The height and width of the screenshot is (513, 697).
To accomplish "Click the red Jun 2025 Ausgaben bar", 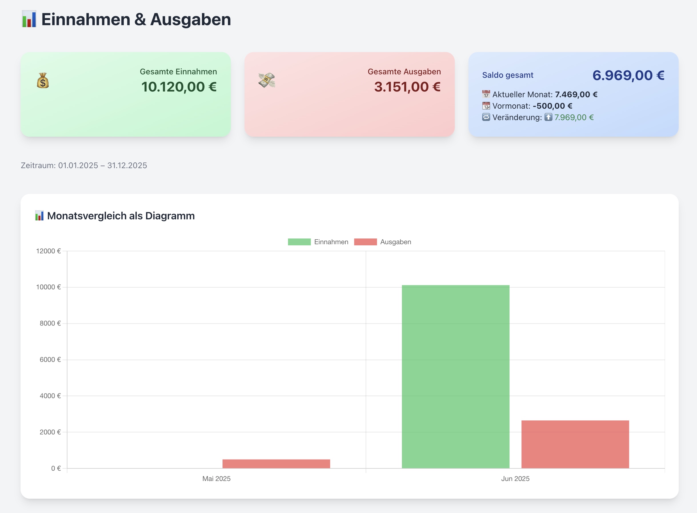I will pyautogui.click(x=575, y=444).
